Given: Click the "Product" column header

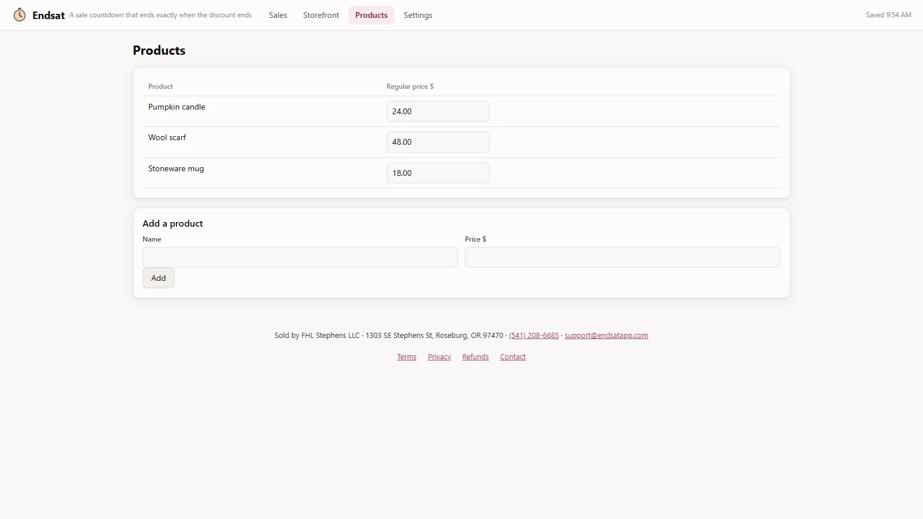Looking at the screenshot, I should point(160,86).
